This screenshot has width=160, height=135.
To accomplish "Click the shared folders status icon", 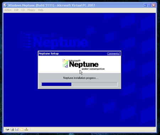I will coord(21,129).
